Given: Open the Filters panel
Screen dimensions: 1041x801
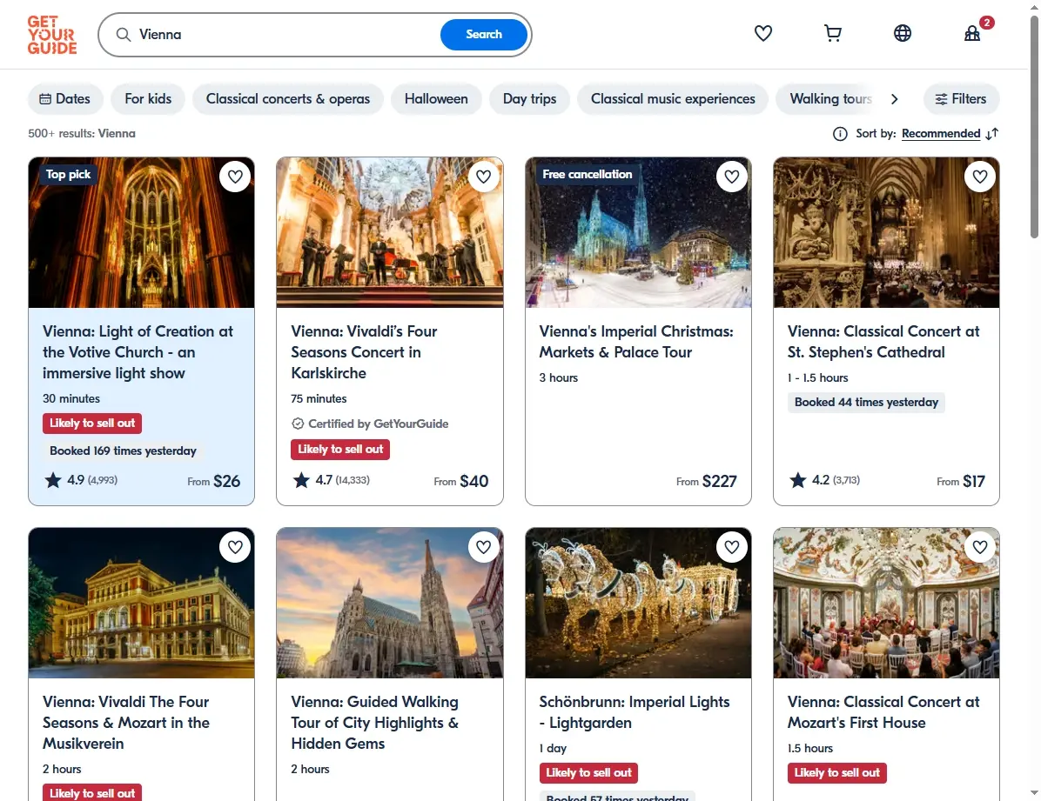Looking at the screenshot, I should (961, 99).
